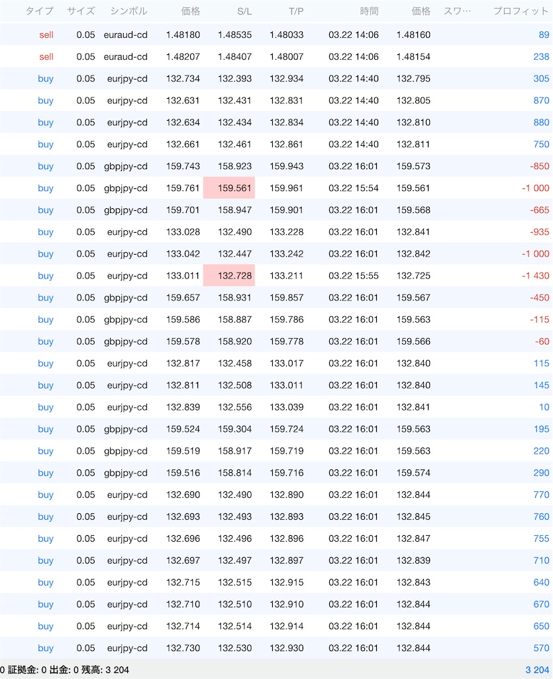Click the gbpjpy-cd row with profit 290
This screenshot has height=679, width=553.
pyautogui.click(x=276, y=472)
